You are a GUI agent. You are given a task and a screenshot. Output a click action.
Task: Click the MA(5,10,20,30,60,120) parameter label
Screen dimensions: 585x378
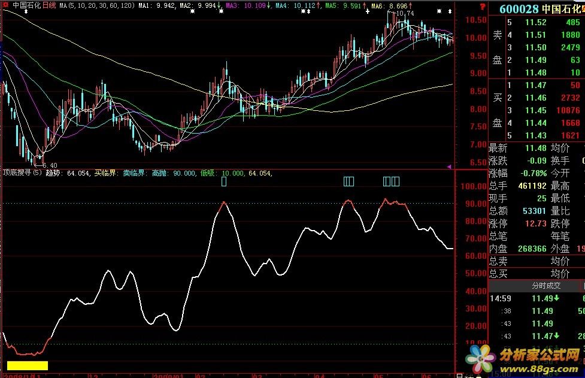coord(97,5)
